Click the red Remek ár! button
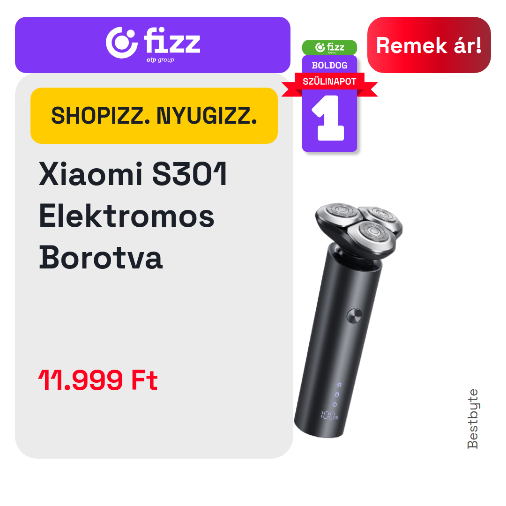The width and height of the screenshot is (506, 506). click(429, 45)
